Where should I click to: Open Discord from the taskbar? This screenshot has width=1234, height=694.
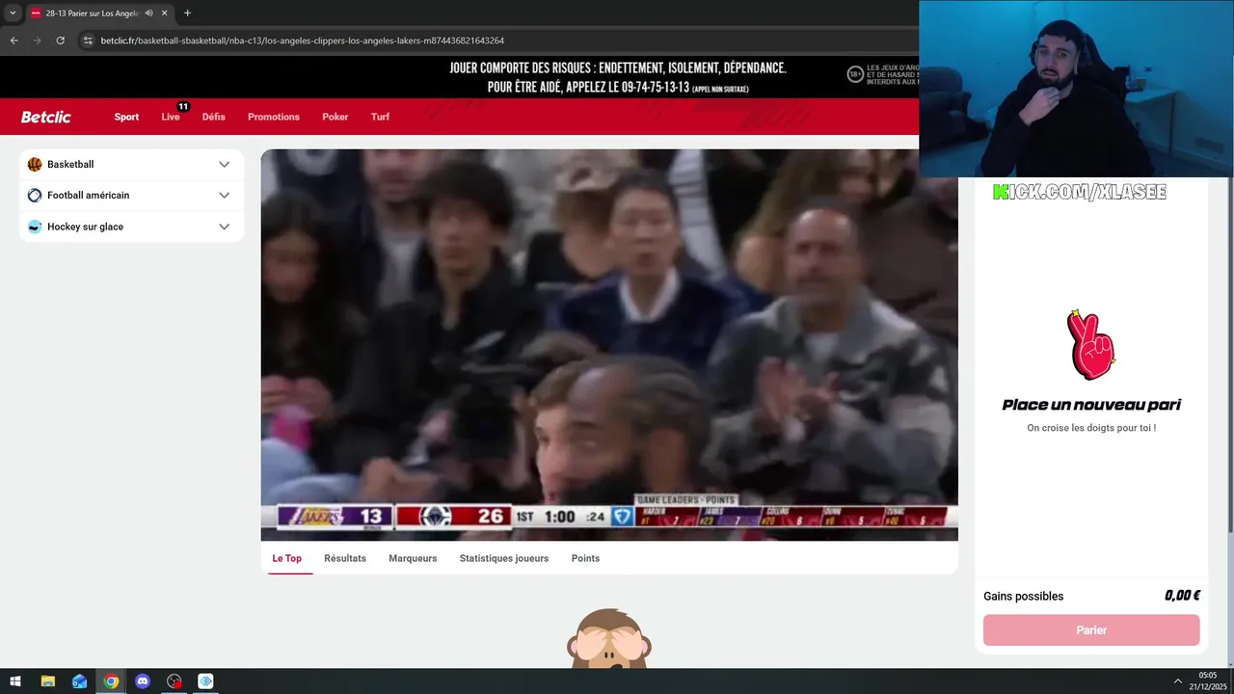(143, 681)
